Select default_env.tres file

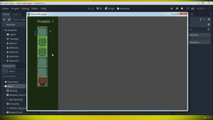tap(18, 95)
